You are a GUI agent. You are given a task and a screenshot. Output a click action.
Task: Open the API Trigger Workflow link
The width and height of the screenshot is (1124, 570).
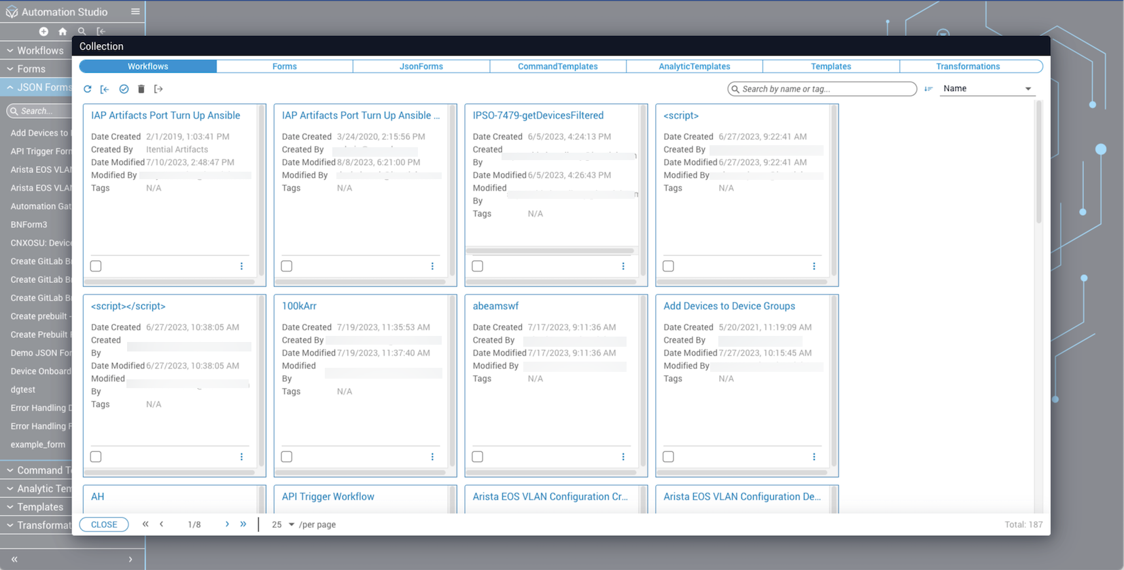point(328,497)
